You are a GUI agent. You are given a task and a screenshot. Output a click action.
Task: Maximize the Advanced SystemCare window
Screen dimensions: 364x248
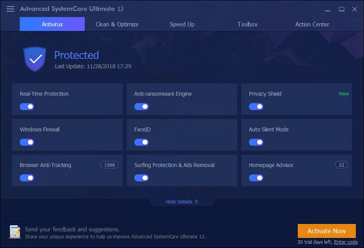341,9
